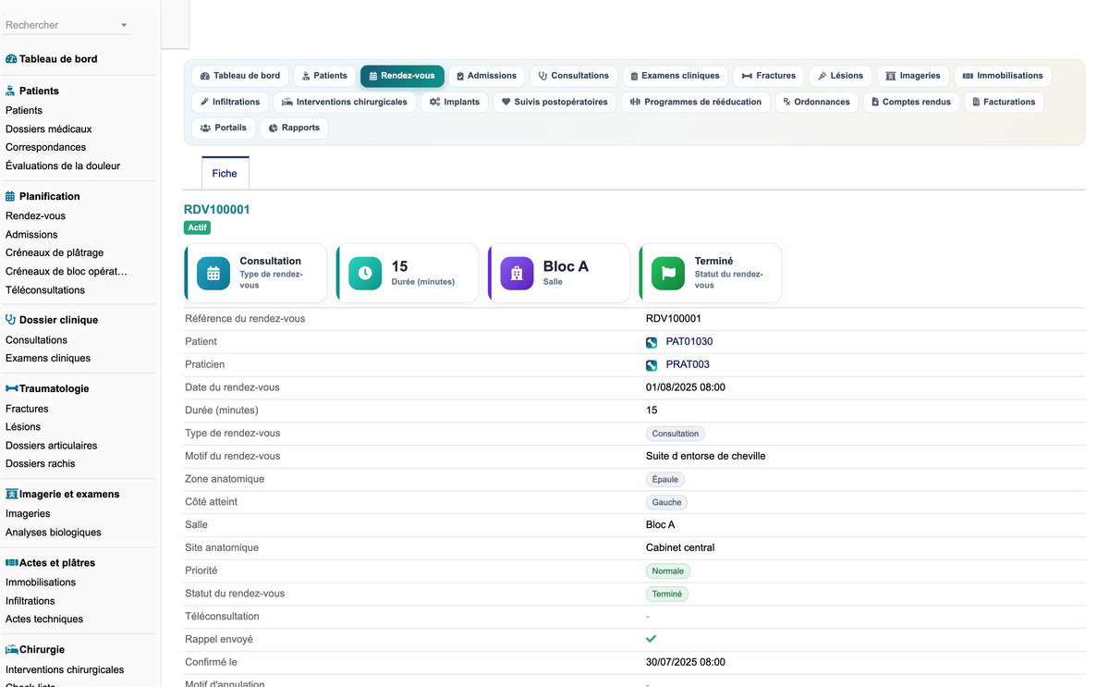This screenshot has width=1109, height=687.
Task: Click the calendar icon on Consultation card
Action: click(x=213, y=273)
